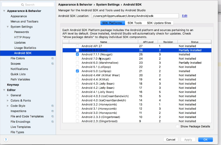Switch to the SDK Platforms tab

click(x=113, y=23)
